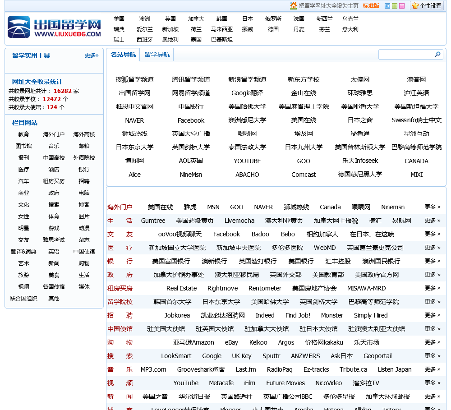Screen dimensions: 451x410
Task: Open Last.fm in the 音乐 row
Action: coord(246,369)
